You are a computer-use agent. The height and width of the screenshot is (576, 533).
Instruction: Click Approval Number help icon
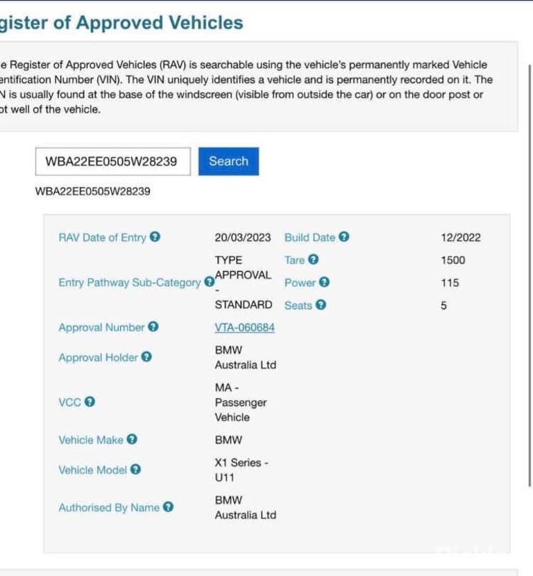pyautogui.click(x=153, y=327)
